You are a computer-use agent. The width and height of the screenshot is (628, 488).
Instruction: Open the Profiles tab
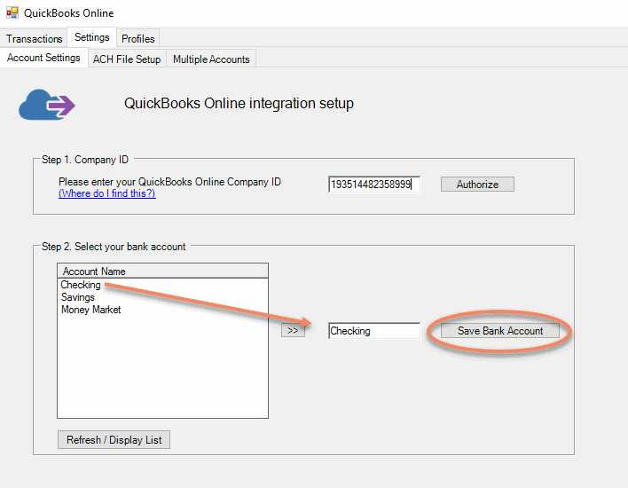point(138,39)
